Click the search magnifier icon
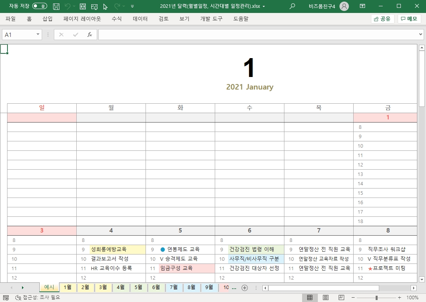This screenshot has height=302, width=426. click(x=292, y=6)
